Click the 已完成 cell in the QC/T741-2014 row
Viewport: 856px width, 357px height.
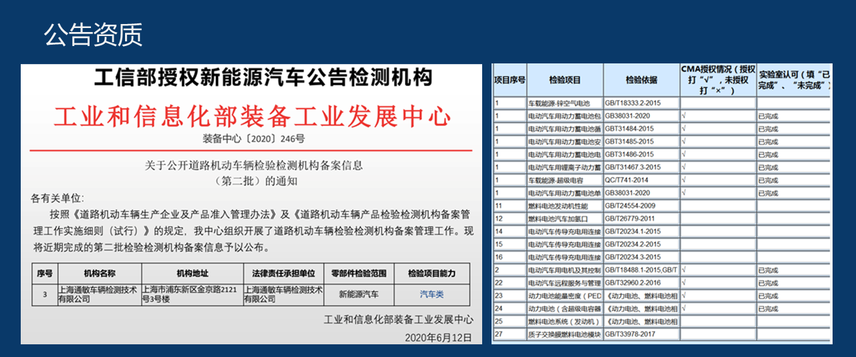(768, 180)
